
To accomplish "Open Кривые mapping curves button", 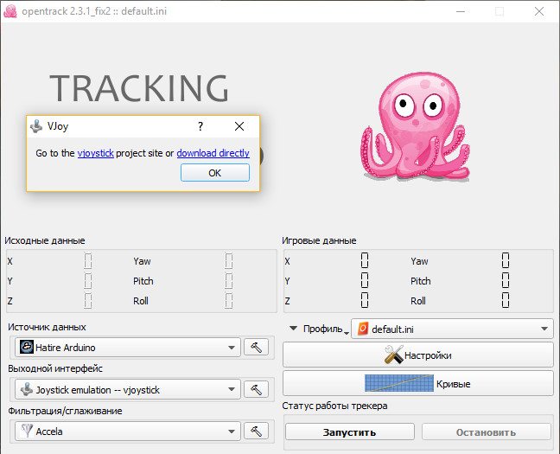I will coord(418,384).
